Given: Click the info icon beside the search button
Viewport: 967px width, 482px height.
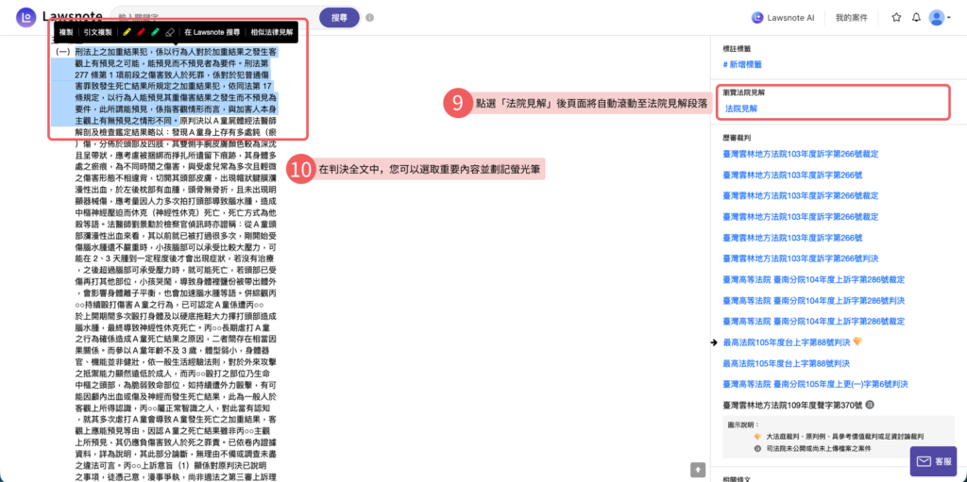Looking at the screenshot, I should 369,18.
